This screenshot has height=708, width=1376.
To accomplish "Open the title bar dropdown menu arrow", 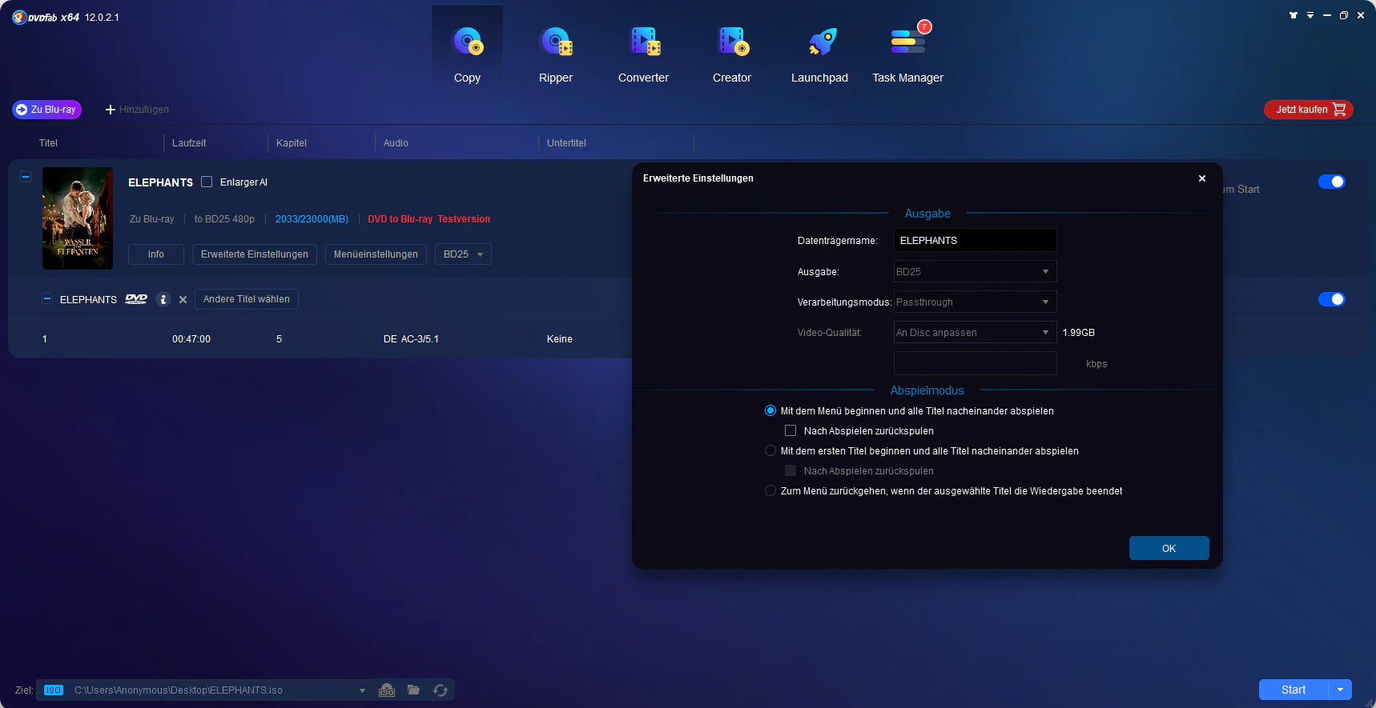I will pos(1310,15).
